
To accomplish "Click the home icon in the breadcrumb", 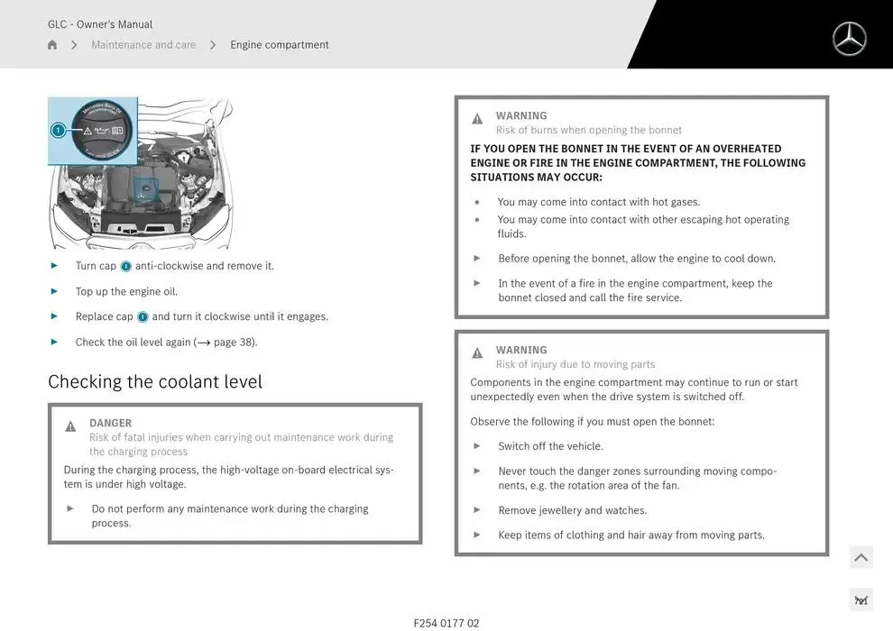I will pos(52,45).
